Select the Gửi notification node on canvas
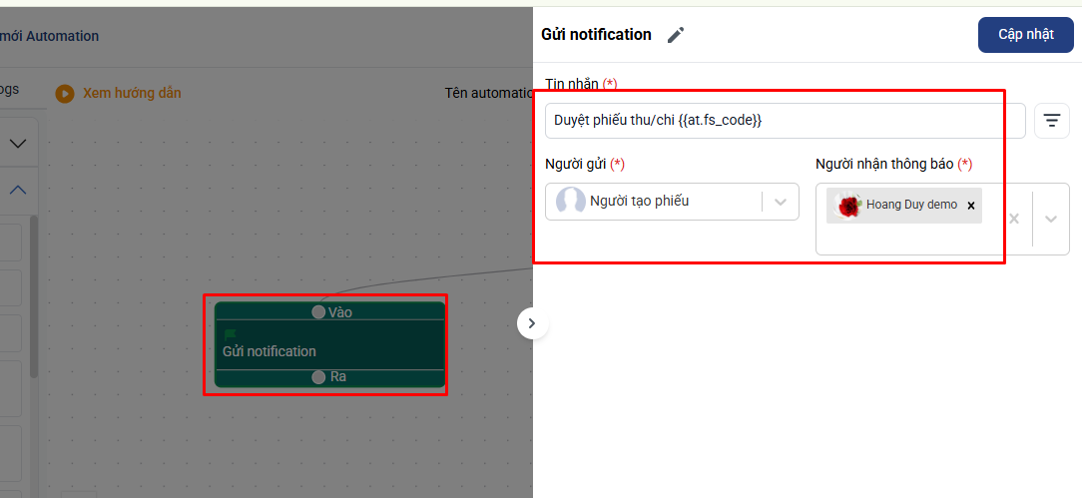Image resolution: width=1082 pixels, height=498 pixels. 329,351
